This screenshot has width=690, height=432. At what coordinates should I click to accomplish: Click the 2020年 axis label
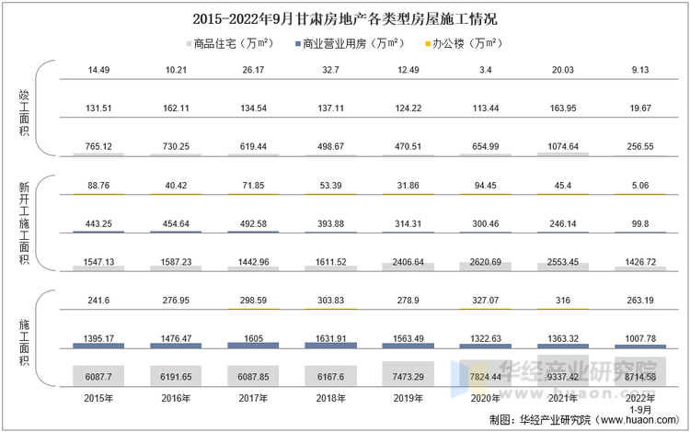tap(486, 398)
